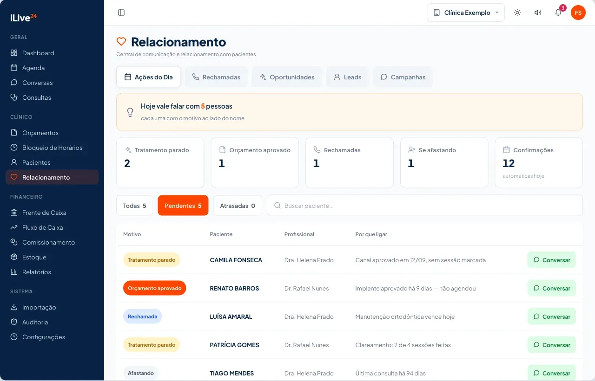Start conversation with Luísa Amaral
The height and width of the screenshot is (381, 595).
(x=552, y=316)
